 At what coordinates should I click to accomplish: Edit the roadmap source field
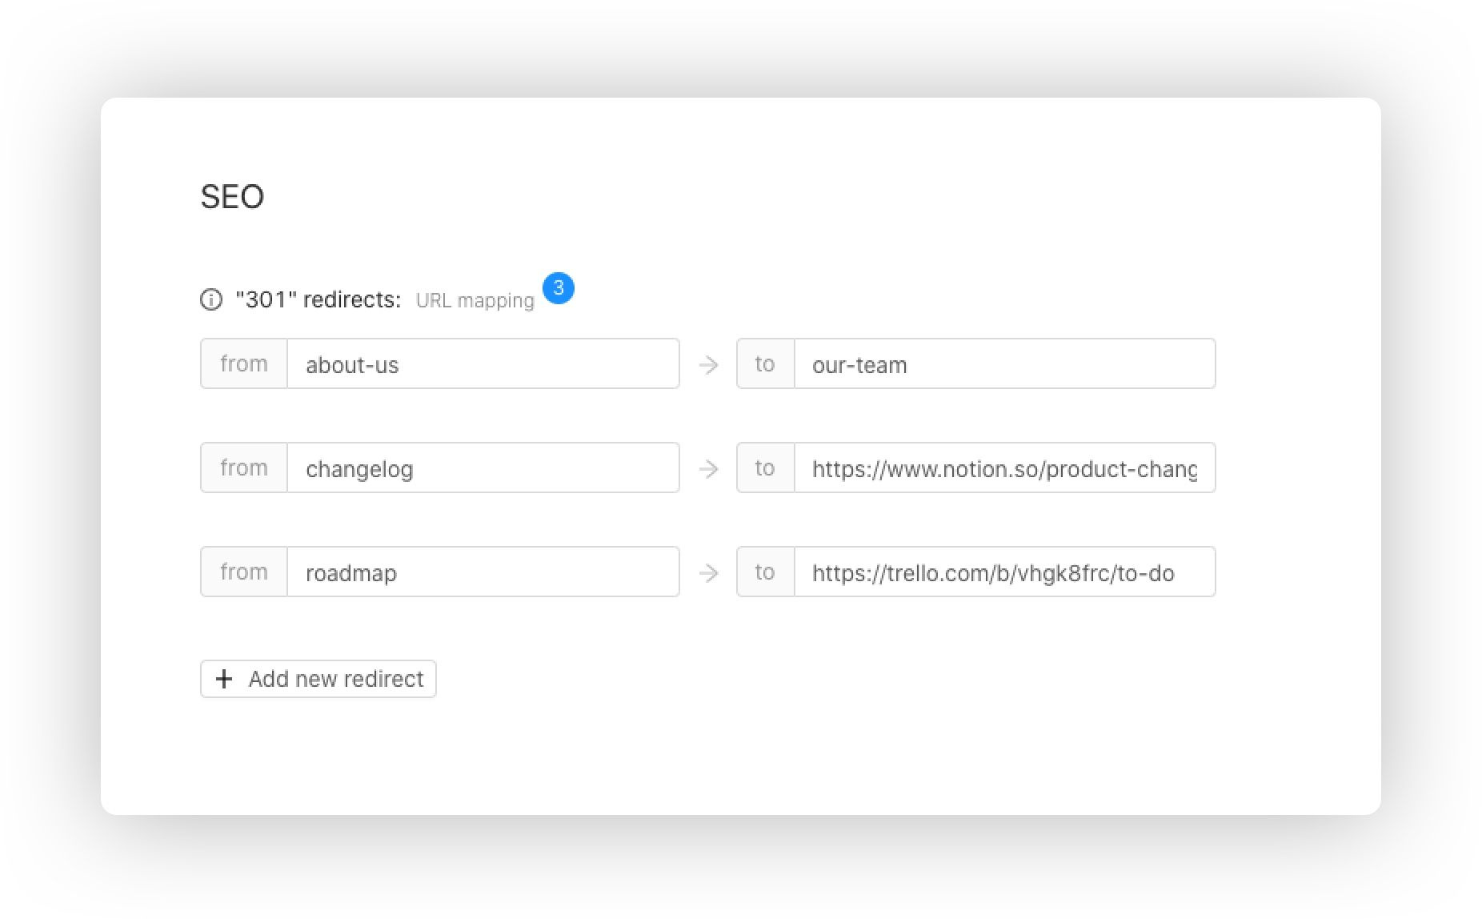(x=483, y=573)
